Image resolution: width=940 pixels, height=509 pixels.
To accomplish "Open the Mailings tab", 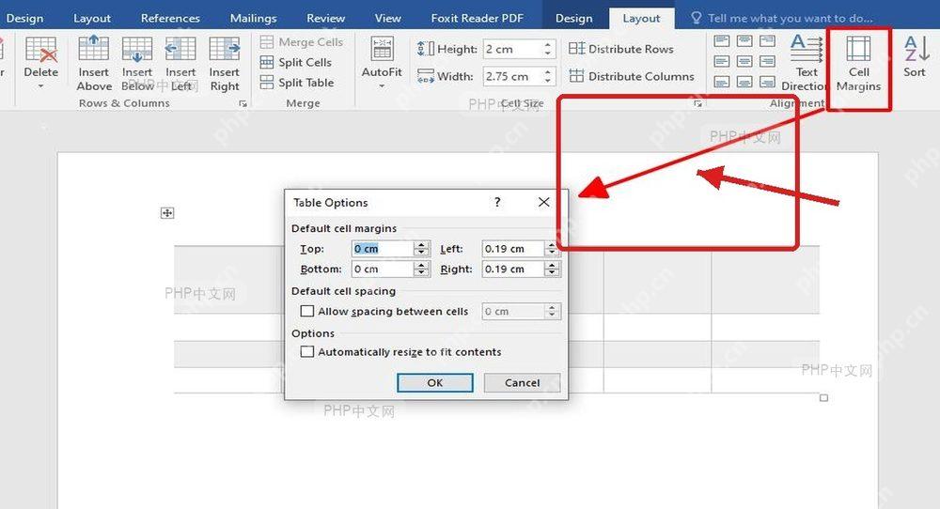I will (253, 18).
